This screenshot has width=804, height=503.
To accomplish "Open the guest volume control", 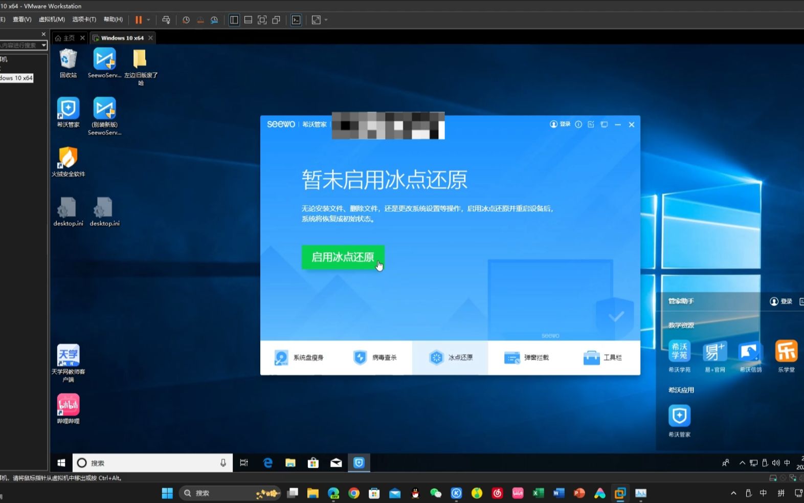I will pos(776,463).
